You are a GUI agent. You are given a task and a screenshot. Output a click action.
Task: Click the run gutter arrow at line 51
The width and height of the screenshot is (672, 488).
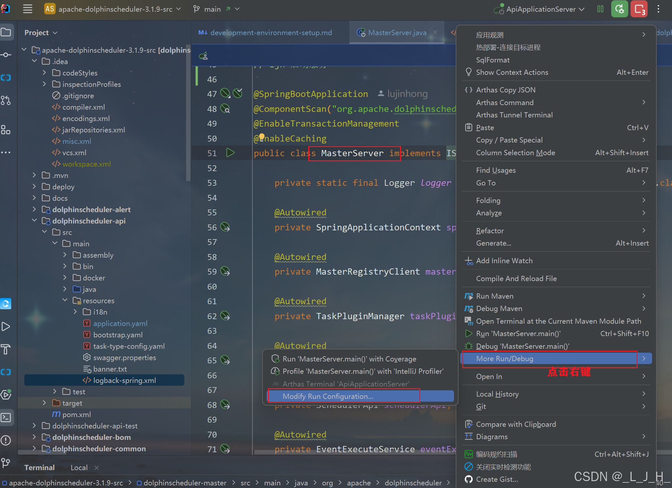230,153
